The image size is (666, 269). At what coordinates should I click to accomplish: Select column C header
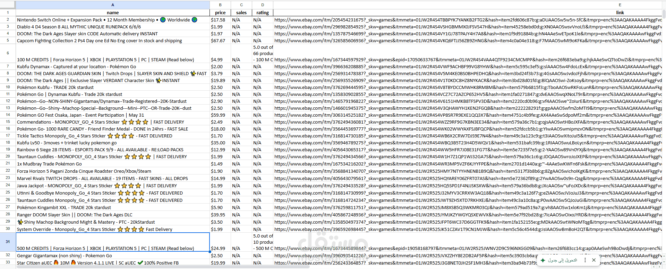[x=241, y=5]
